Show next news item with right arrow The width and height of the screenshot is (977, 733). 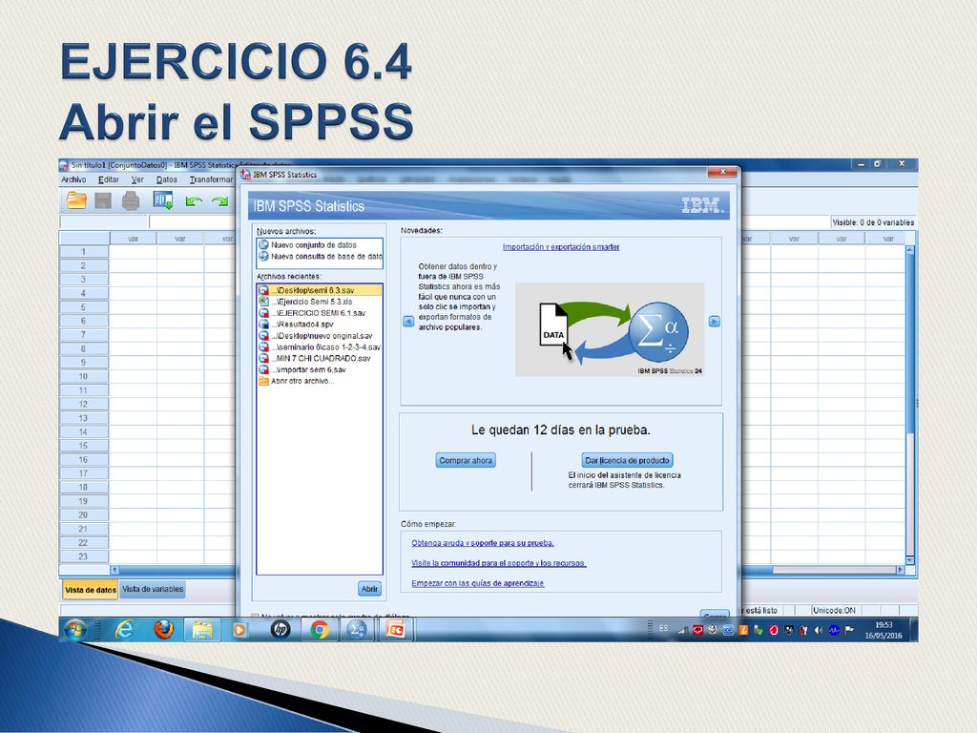(x=715, y=322)
